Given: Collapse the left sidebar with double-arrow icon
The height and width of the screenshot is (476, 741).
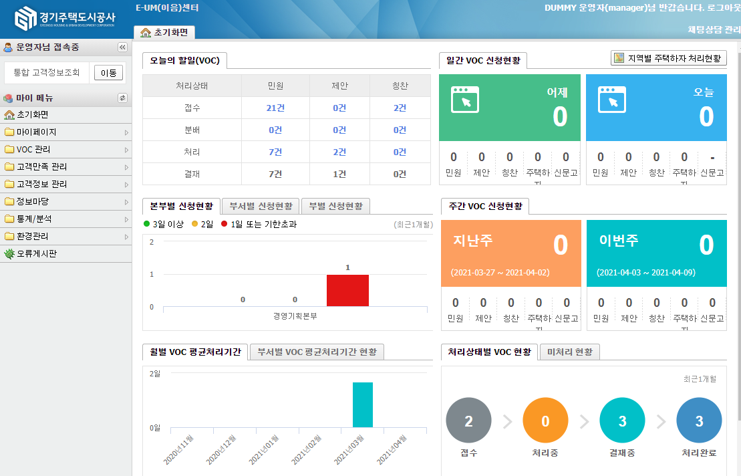Looking at the screenshot, I should (x=122, y=47).
